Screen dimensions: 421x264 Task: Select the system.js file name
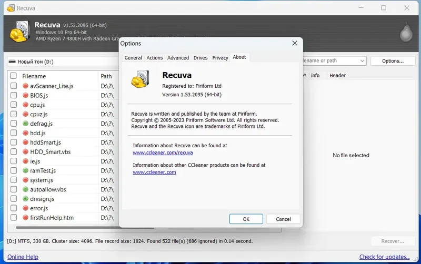(42, 180)
